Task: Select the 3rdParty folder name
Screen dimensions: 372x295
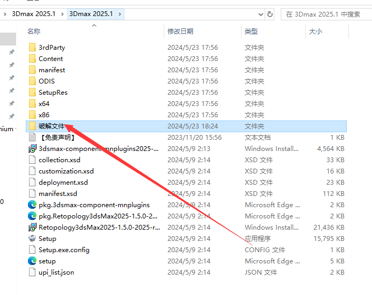Action: tap(52, 48)
